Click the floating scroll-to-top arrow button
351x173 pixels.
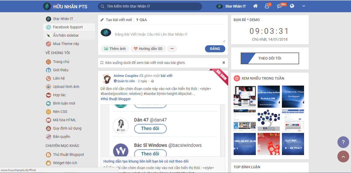(x=343, y=157)
